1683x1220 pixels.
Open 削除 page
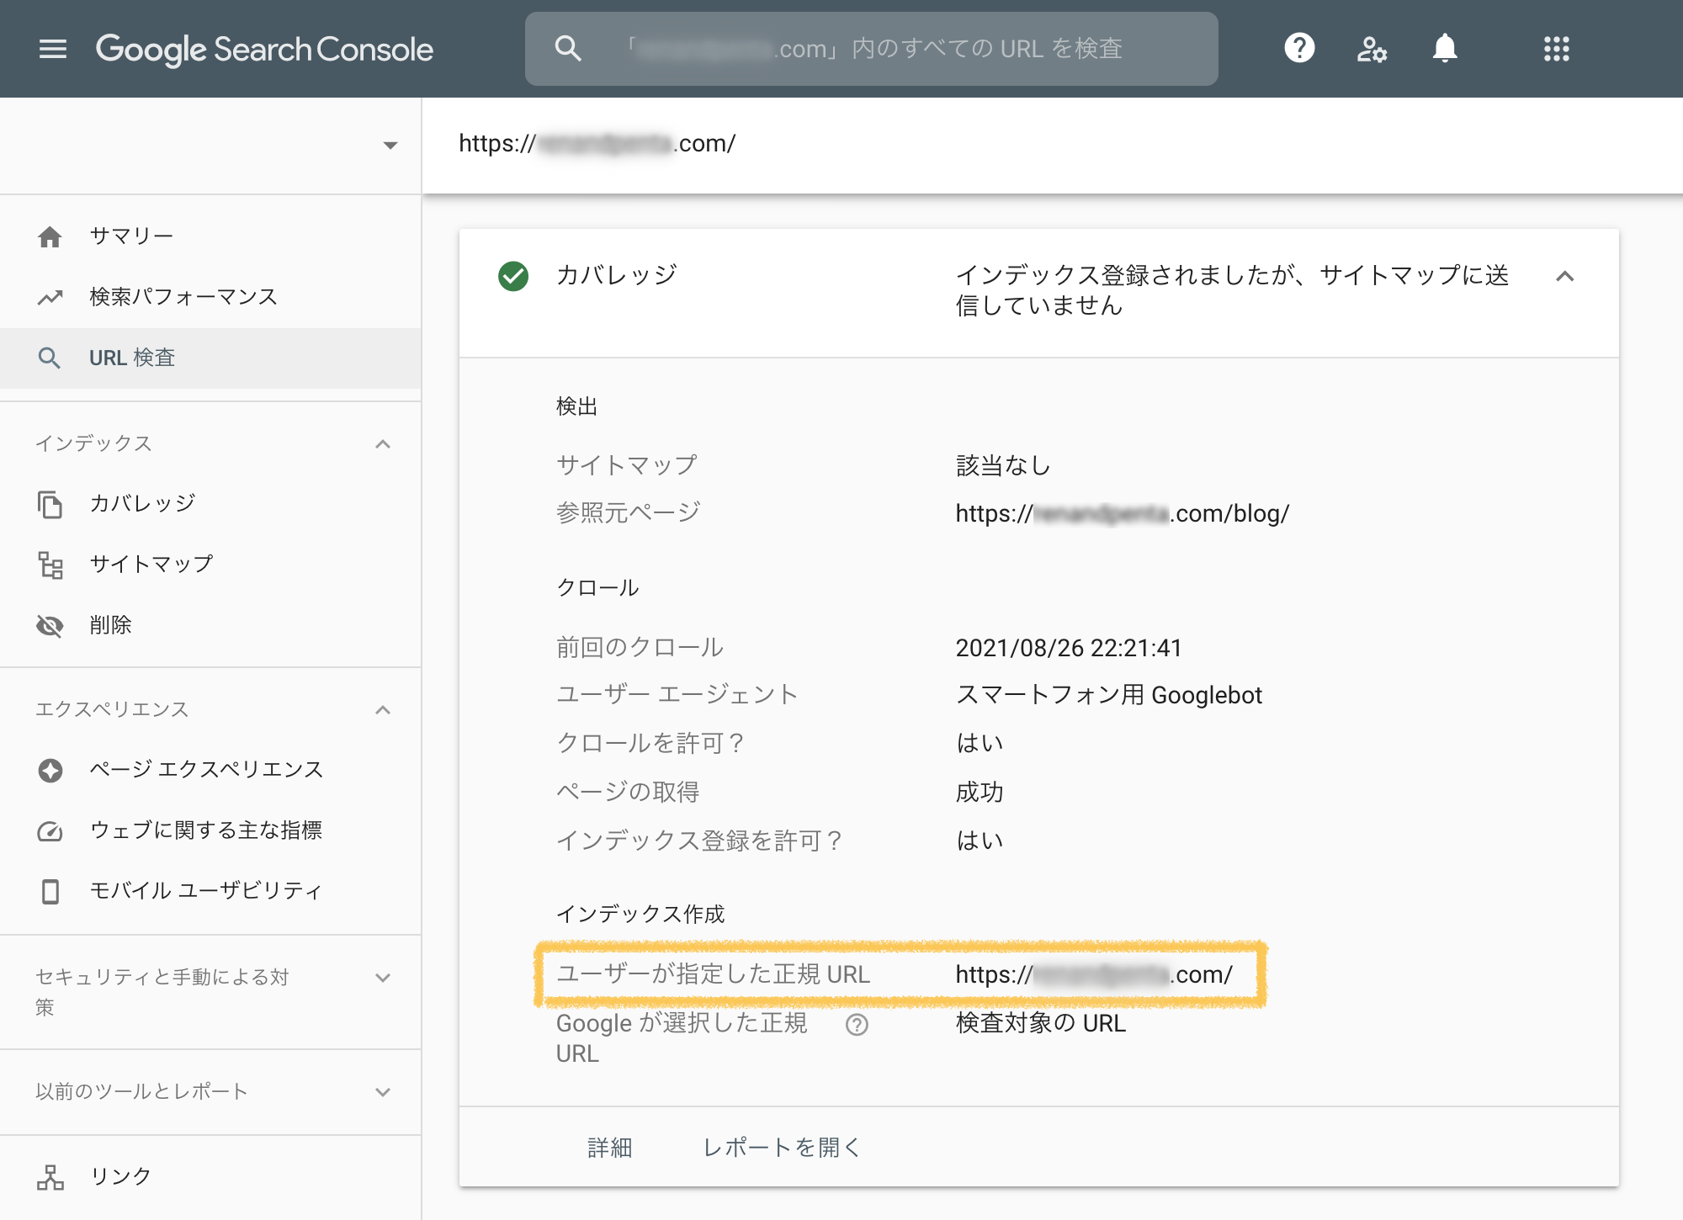[210, 625]
